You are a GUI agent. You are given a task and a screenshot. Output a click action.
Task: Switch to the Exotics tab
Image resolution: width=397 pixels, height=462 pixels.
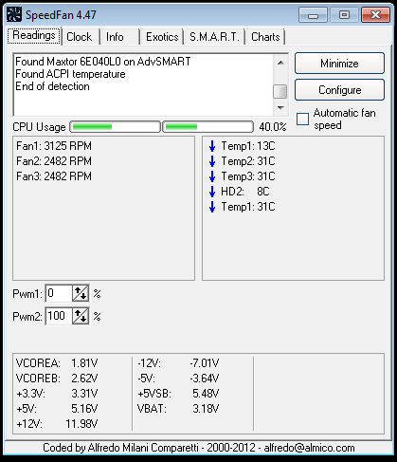tap(162, 37)
